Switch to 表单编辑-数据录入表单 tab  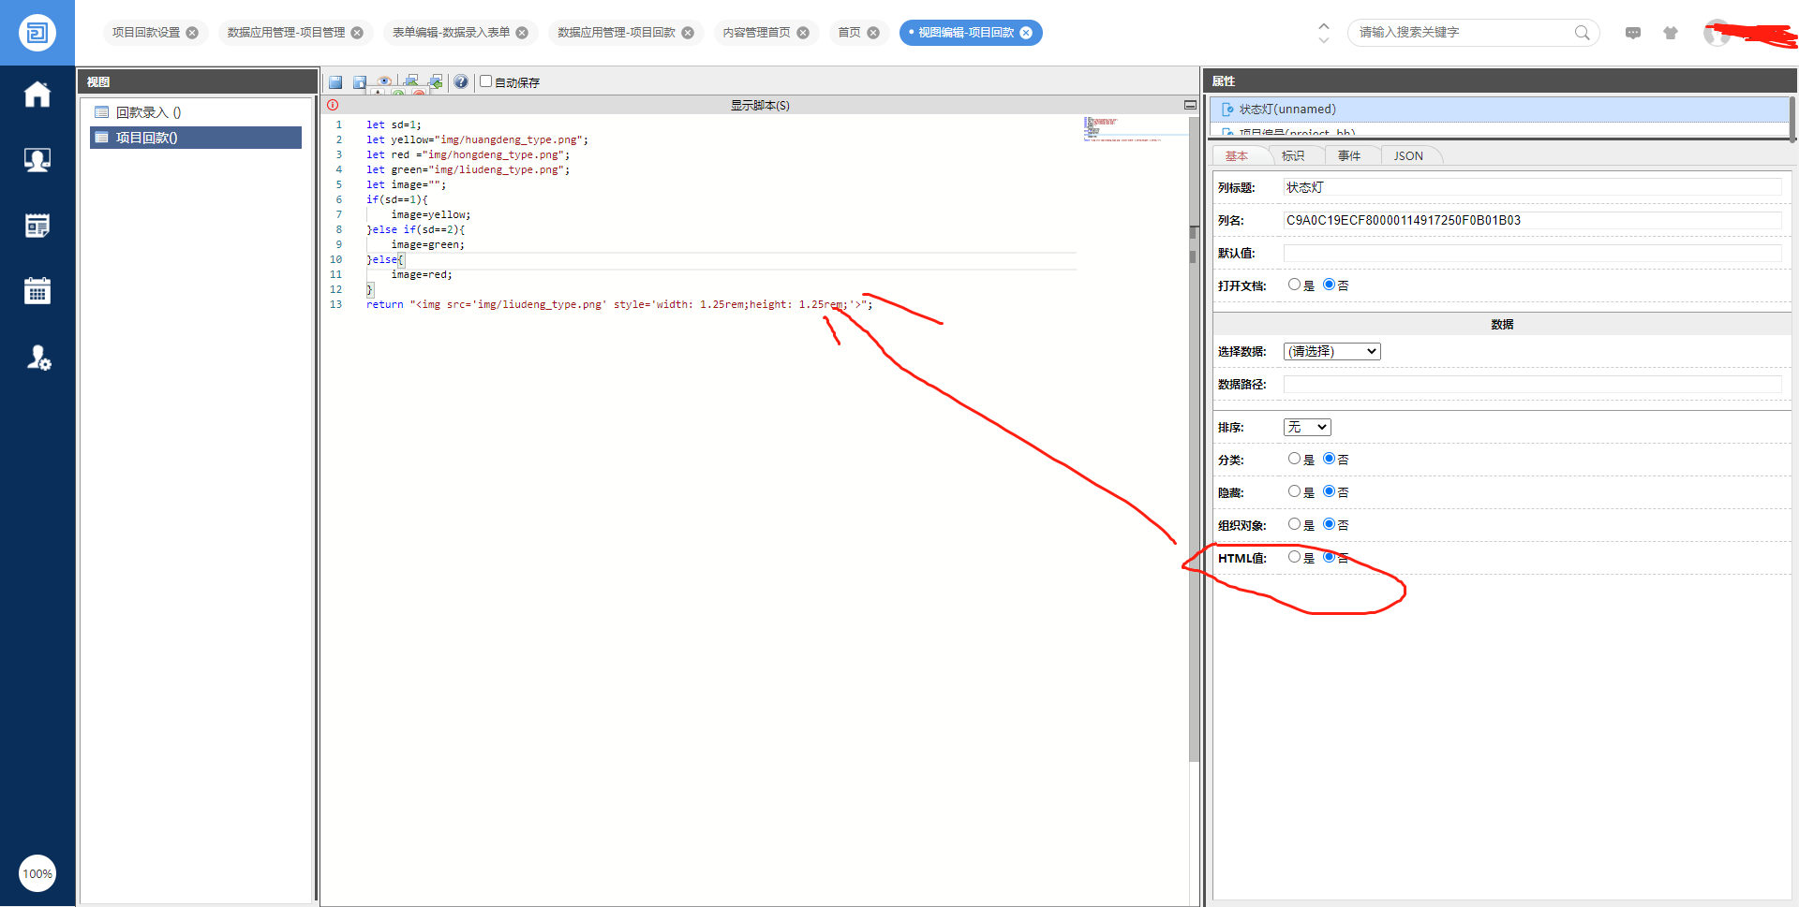452,33
